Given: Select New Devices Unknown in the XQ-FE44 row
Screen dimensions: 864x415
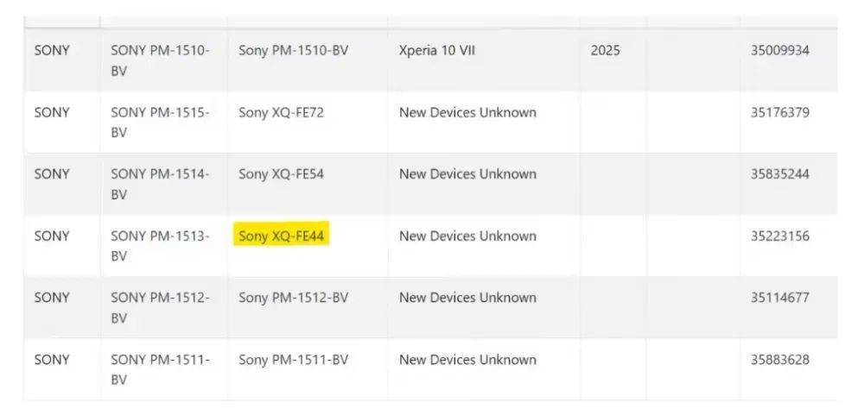Looking at the screenshot, I should [x=467, y=236].
